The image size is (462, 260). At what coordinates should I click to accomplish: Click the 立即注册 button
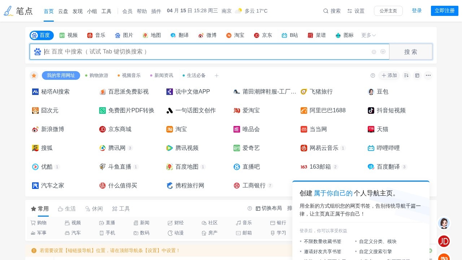tap(444, 11)
